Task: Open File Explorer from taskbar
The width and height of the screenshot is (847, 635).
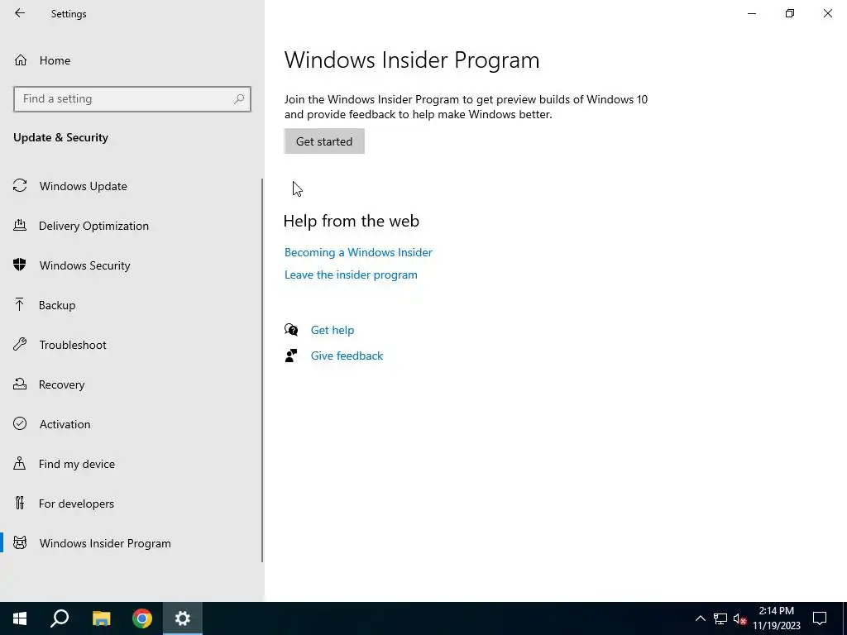Action: pyautogui.click(x=101, y=618)
